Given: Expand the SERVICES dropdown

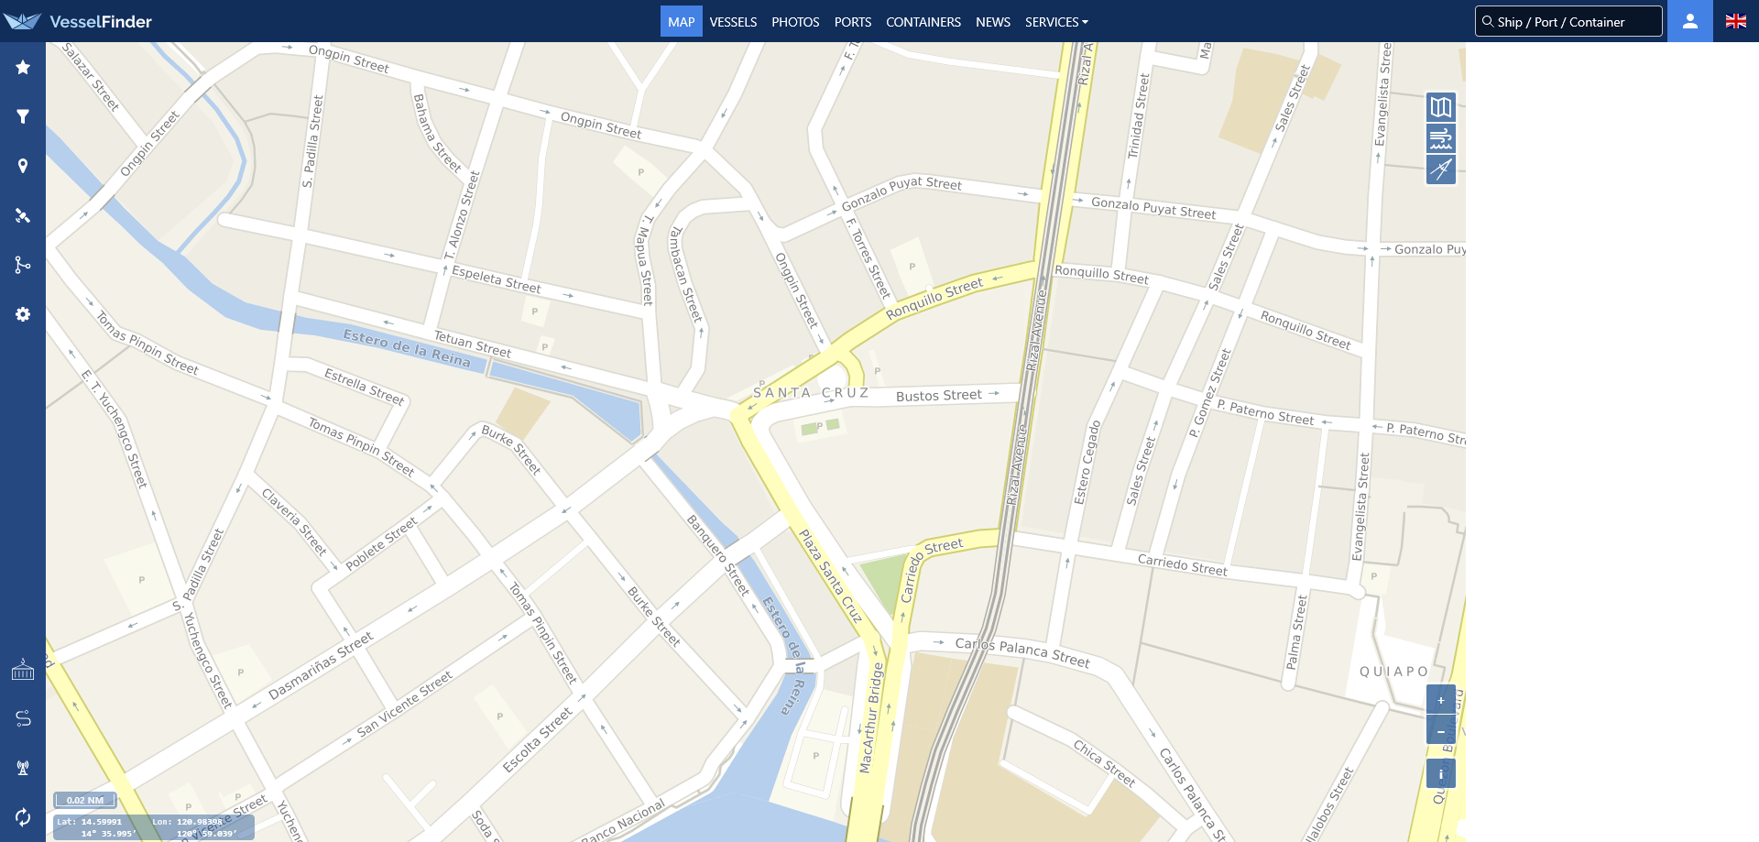Looking at the screenshot, I should point(1056,22).
